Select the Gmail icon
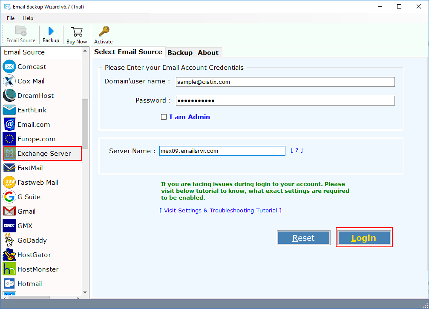The width and height of the screenshot is (429, 309). click(x=9, y=212)
